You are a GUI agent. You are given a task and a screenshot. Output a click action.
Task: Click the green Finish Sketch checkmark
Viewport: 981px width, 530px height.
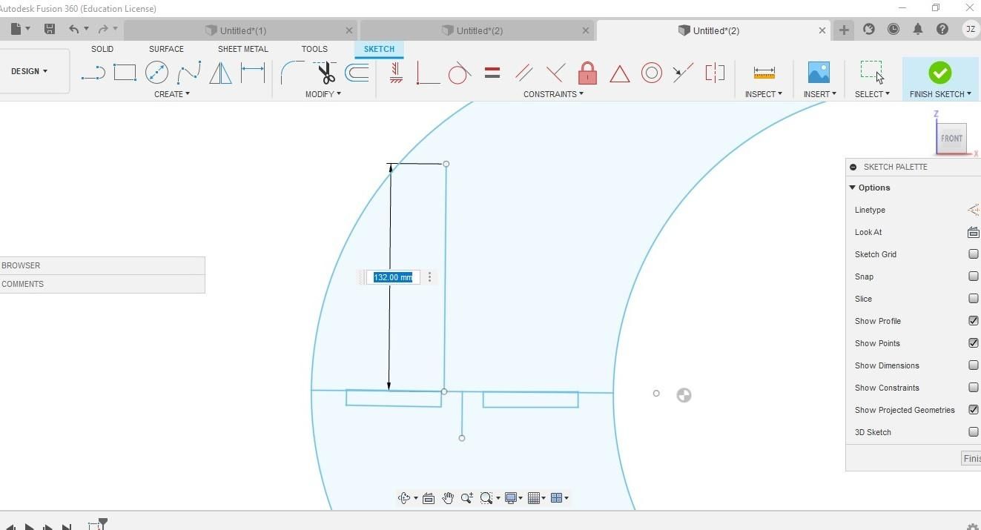[939, 73]
